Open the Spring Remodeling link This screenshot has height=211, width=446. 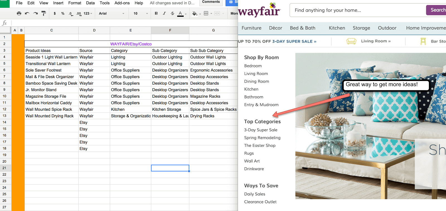tap(262, 138)
